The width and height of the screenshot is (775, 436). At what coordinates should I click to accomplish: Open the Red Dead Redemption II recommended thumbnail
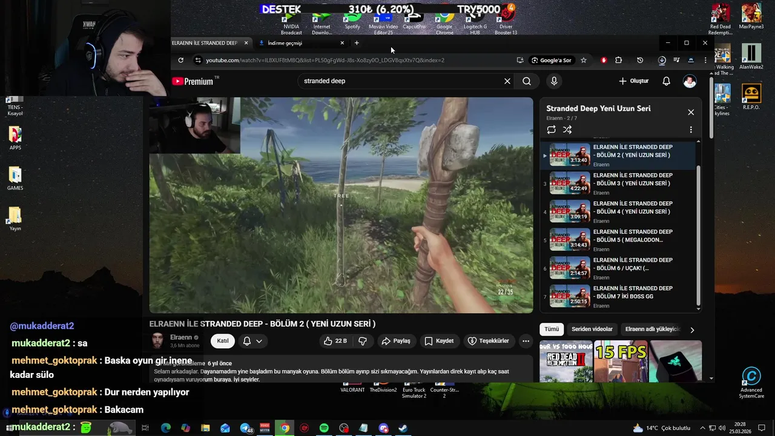click(566, 362)
